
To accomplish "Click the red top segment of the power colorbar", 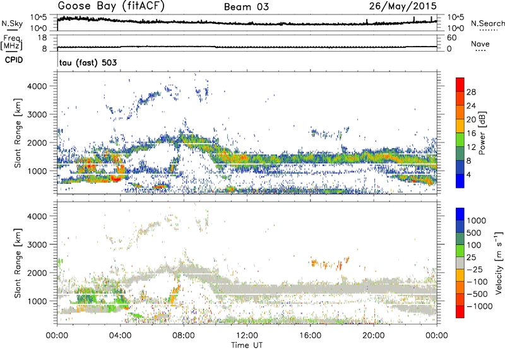I will pos(460,85).
